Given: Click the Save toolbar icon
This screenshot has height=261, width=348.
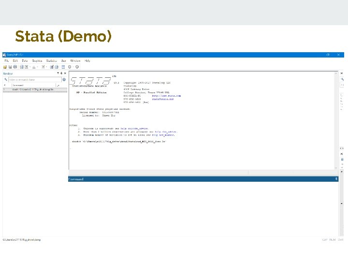Looking at the screenshot, I should 10,67.
